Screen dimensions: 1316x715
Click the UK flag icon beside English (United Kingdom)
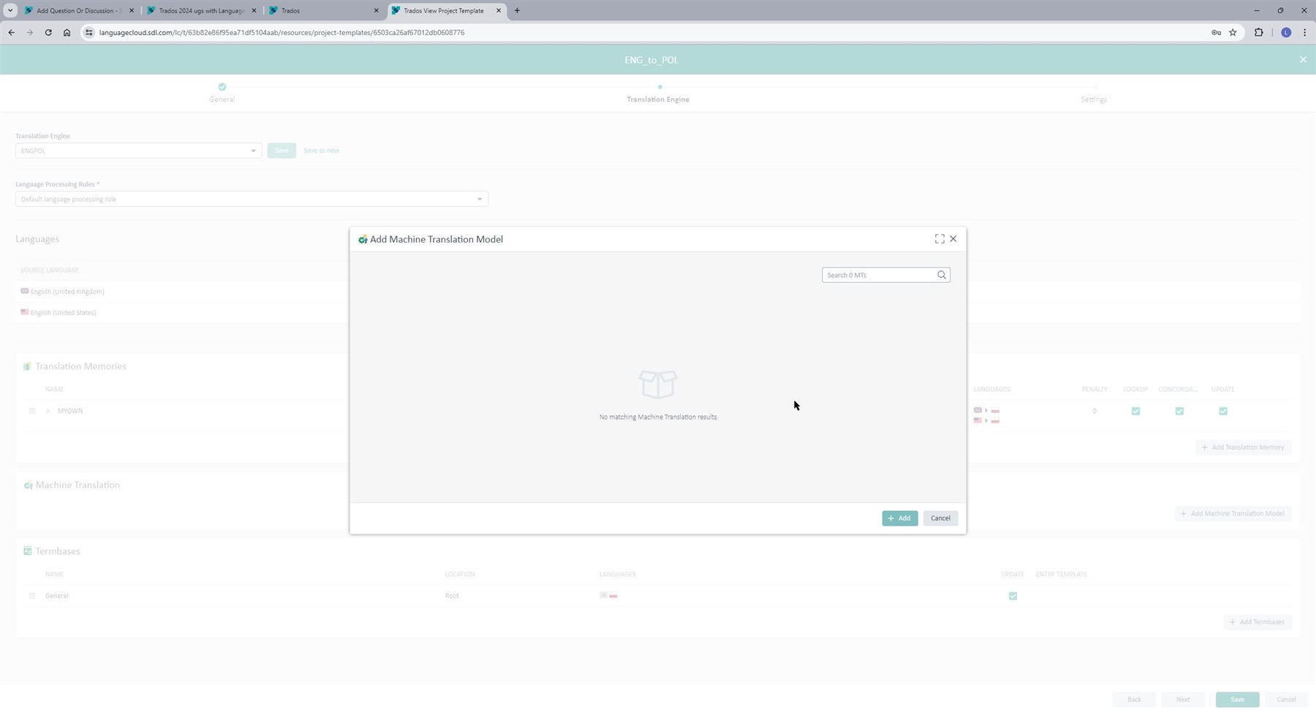(25, 291)
